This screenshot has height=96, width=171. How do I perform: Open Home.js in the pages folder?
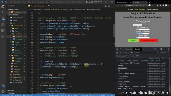click(17, 61)
